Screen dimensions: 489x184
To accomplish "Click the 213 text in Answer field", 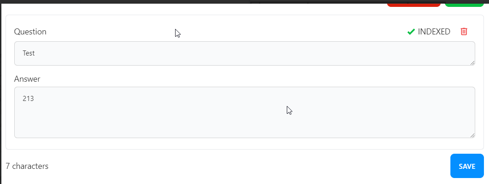I will tap(28, 98).
